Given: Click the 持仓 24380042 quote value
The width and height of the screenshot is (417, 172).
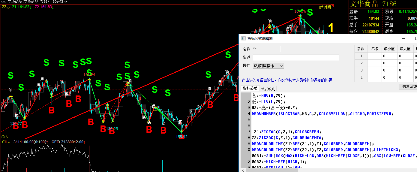Looking at the screenshot, I should pos(371,32).
